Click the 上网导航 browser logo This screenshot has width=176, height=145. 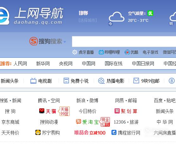click(4, 16)
